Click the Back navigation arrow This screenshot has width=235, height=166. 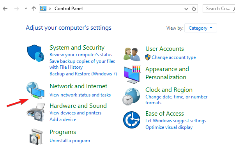pyautogui.click(x=5, y=9)
